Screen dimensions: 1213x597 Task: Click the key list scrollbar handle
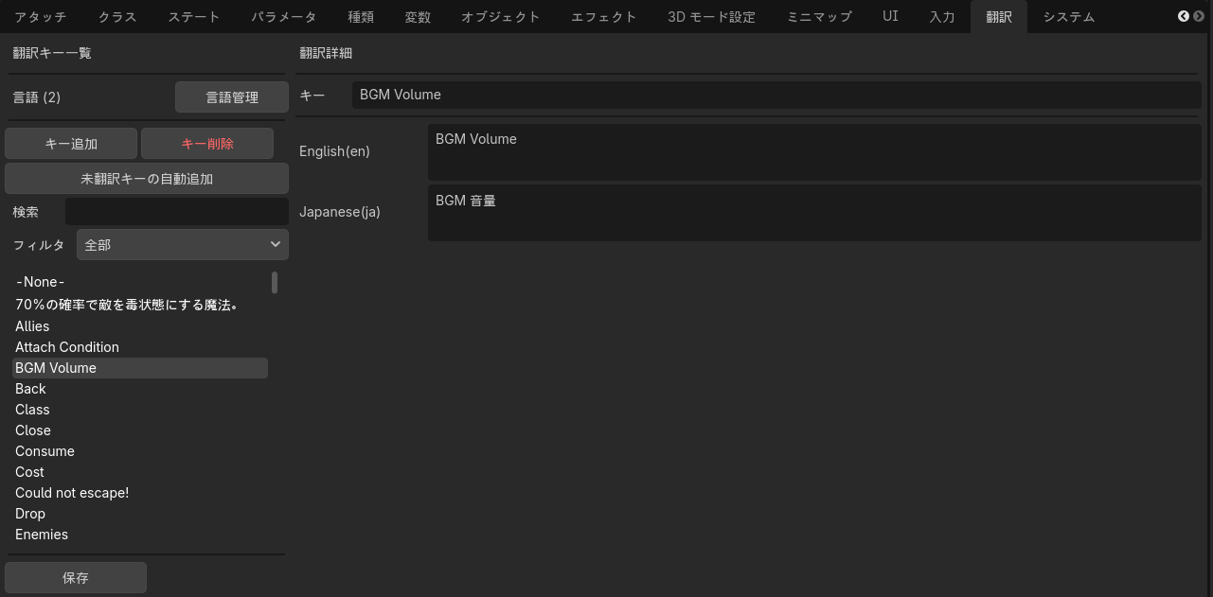click(275, 282)
